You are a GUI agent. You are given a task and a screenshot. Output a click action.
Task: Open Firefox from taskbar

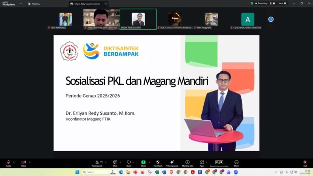(x=143, y=172)
